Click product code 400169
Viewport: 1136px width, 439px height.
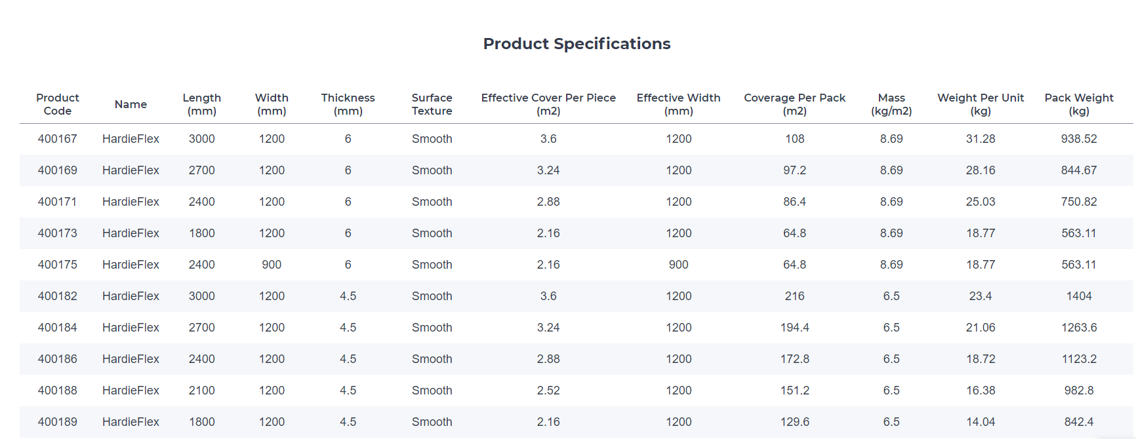pos(58,170)
